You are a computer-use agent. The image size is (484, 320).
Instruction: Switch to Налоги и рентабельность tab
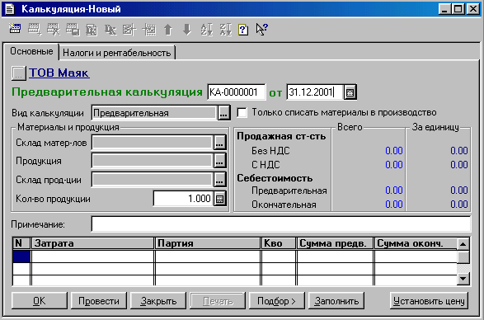[117, 53]
